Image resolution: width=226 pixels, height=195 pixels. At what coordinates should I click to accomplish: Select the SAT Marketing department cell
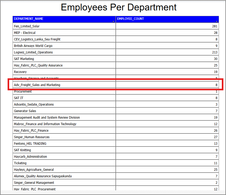point(24,59)
